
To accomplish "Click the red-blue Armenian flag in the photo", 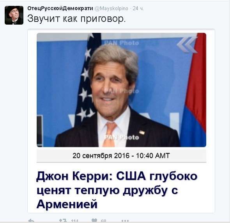I will 195,90.
